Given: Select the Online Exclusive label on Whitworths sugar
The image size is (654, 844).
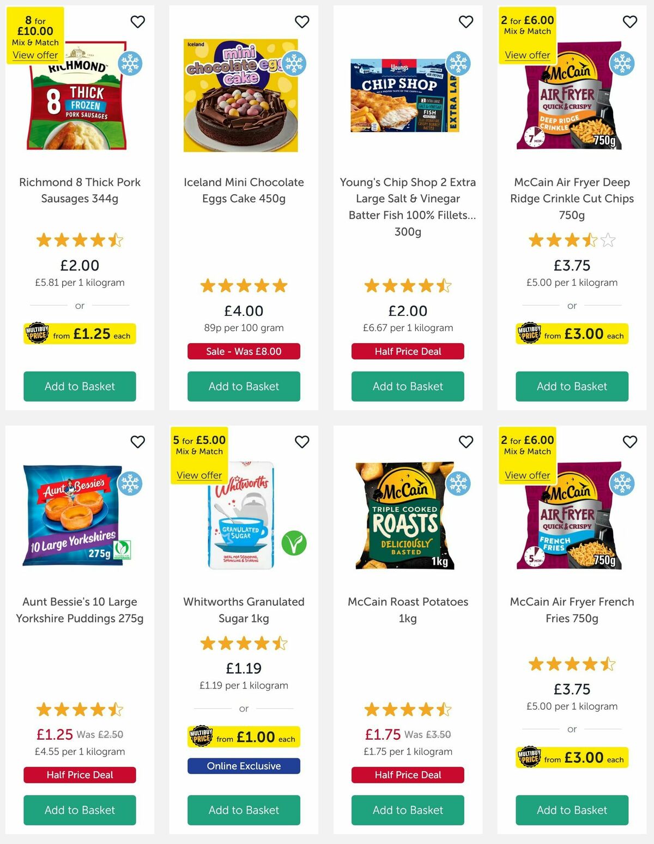Looking at the screenshot, I should (x=244, y=766).
